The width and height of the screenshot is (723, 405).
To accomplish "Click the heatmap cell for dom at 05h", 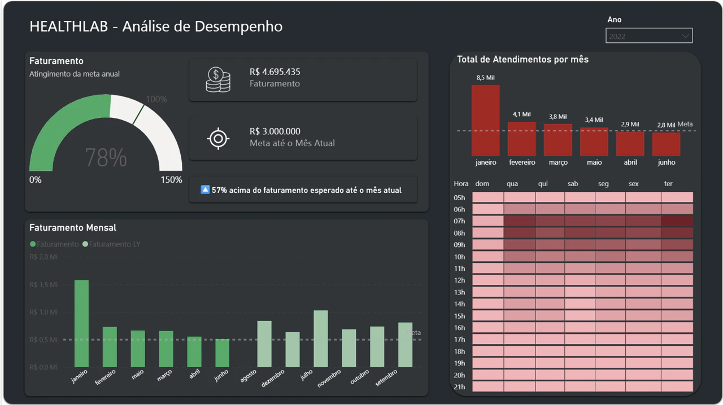I will (488, 197).
